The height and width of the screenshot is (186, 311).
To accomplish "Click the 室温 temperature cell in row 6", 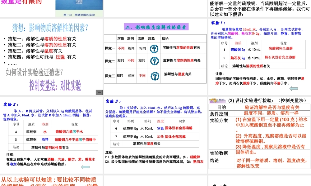I will 160,128.
